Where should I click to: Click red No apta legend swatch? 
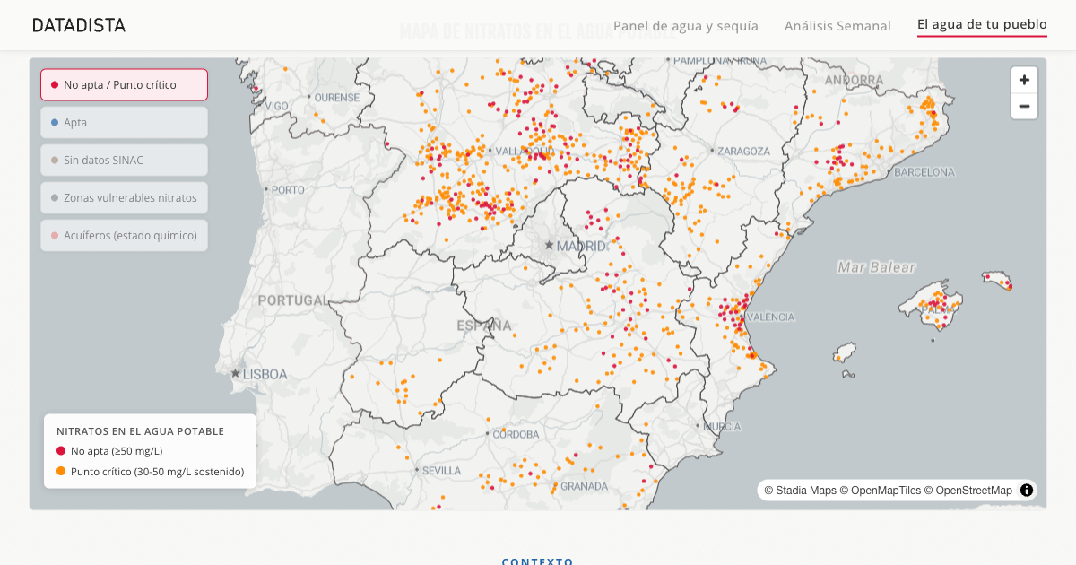tap(61, 451)
